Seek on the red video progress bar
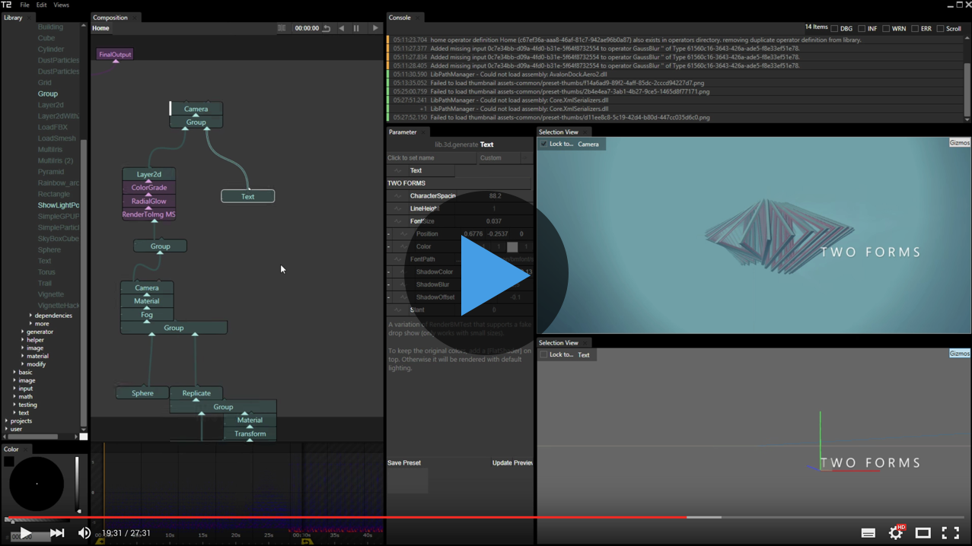 click(486, 517)
